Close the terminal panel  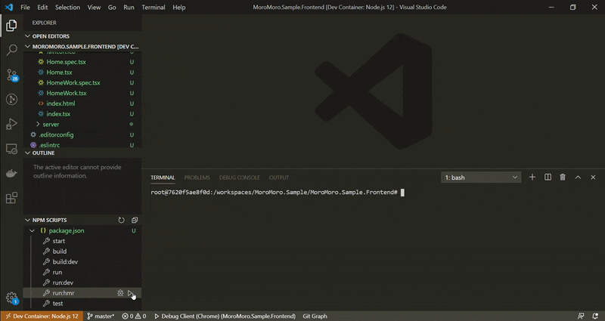[x=593, y=177]
